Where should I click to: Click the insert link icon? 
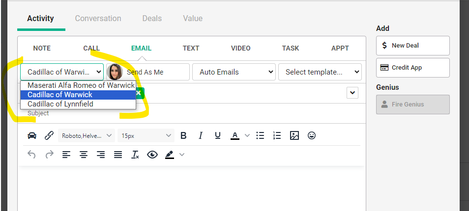(49, 135)
